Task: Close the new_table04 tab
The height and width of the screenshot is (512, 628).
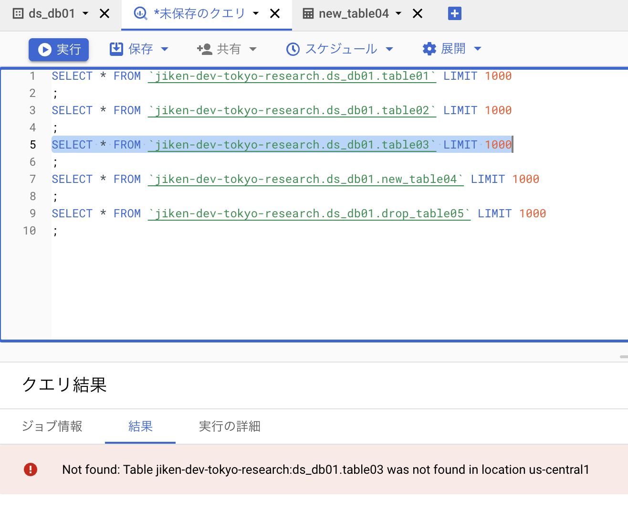Action: tap(418, 13)
